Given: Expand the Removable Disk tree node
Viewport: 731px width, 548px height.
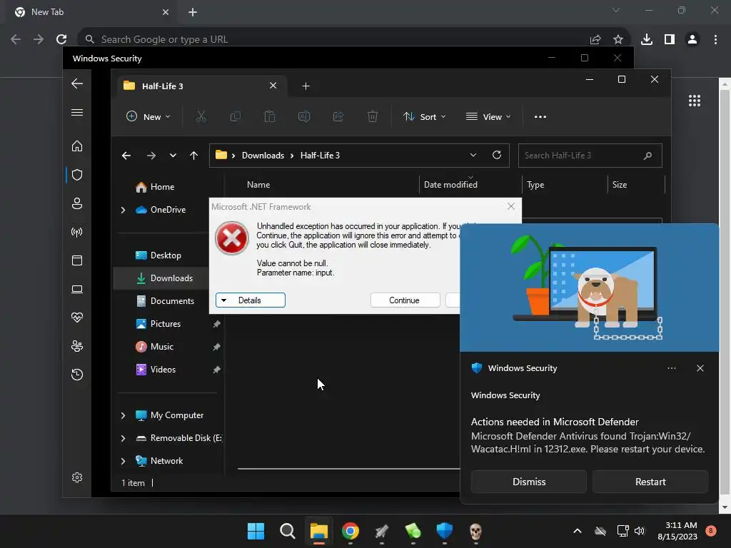Looking at the screenshot, I should [x=123, y=438].
